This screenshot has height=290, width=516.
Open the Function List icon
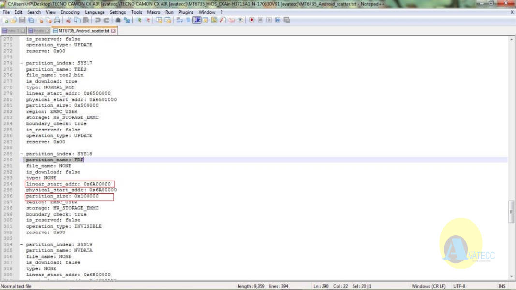[223, 20]
